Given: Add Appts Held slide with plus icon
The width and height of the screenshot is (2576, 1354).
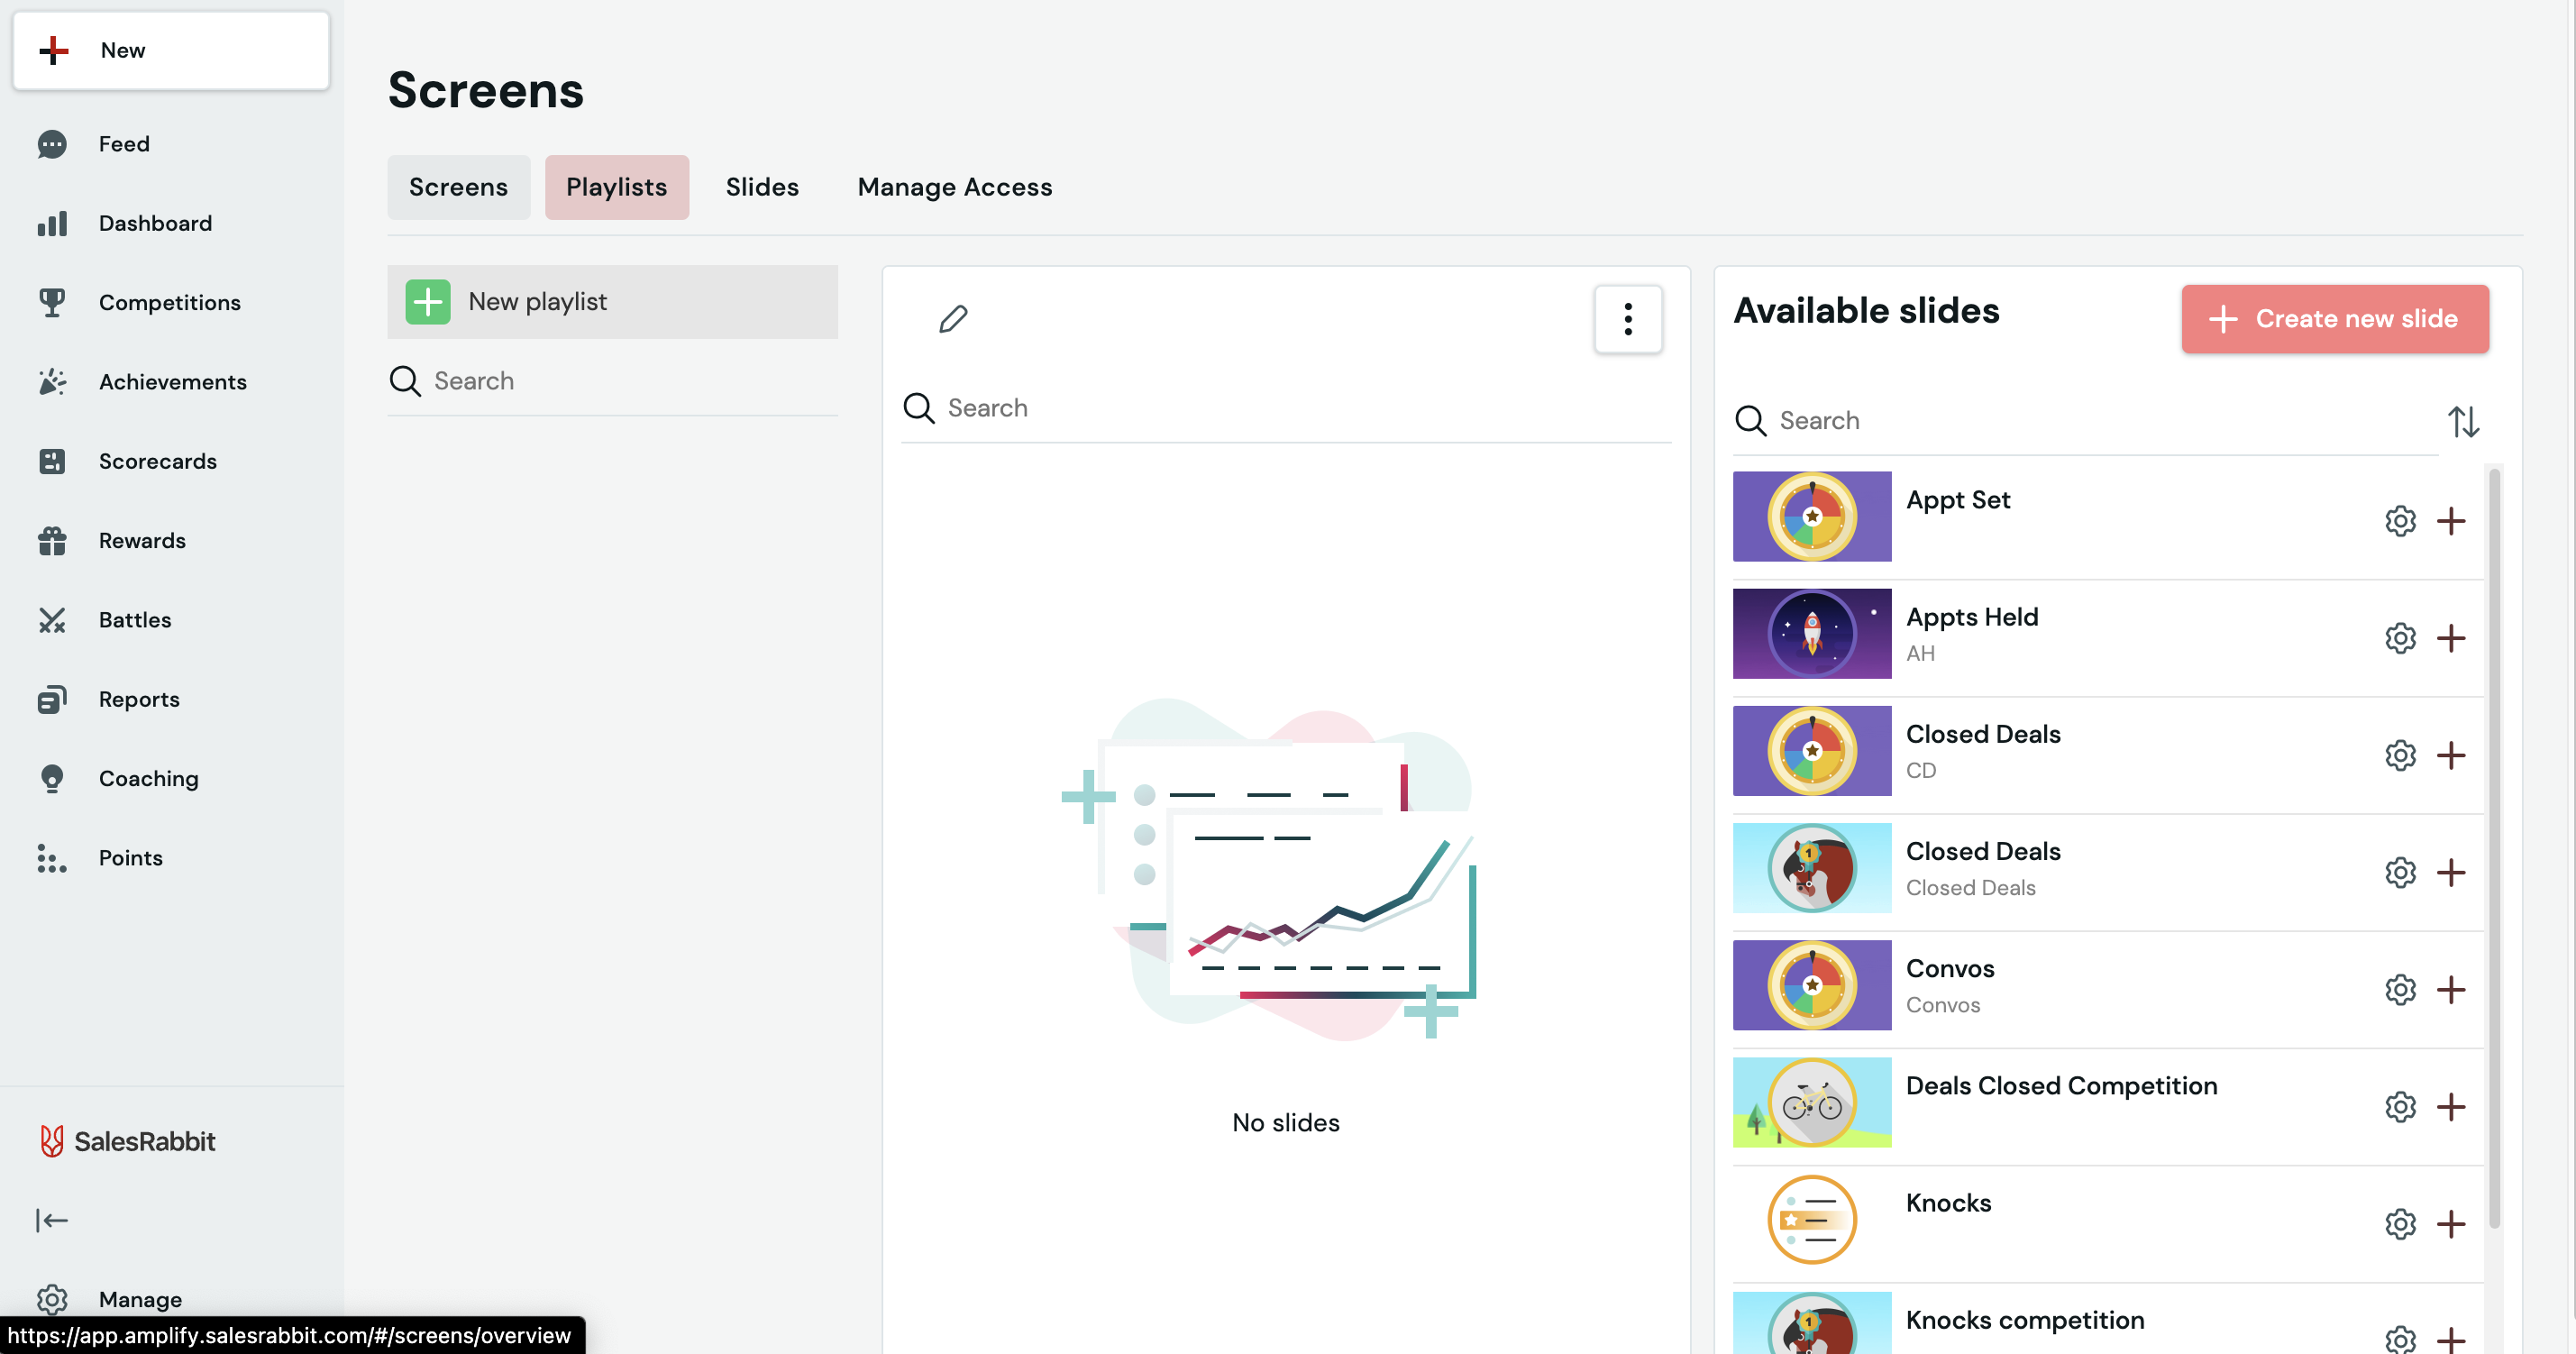Looking at the screenshot, I should coord(2450,638).
